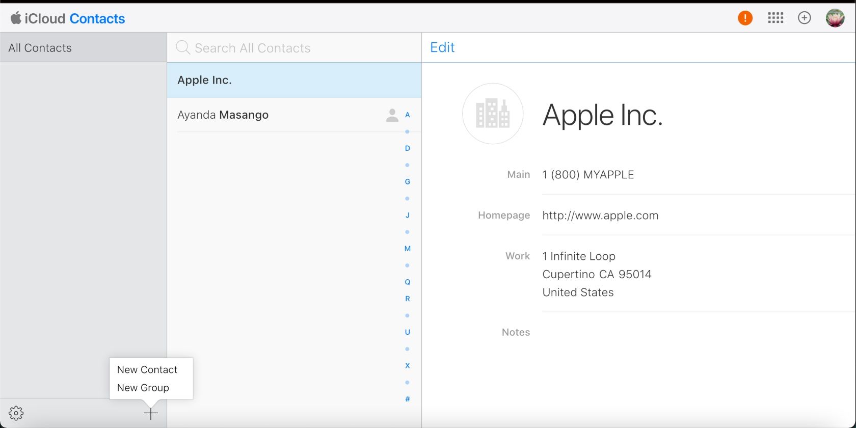This screenshot has height=428, width=856.
Task: Click the Edit link for contact
Action: click(442, 47)
